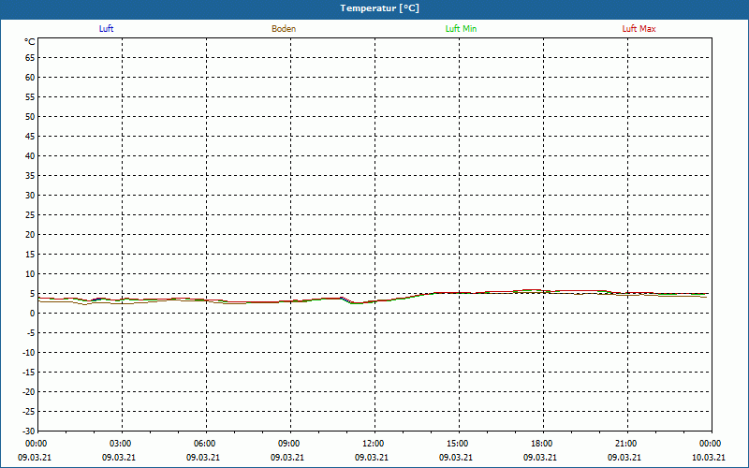Click the 03:00 time axis label
Screen dimensions: 749x468
120,444
